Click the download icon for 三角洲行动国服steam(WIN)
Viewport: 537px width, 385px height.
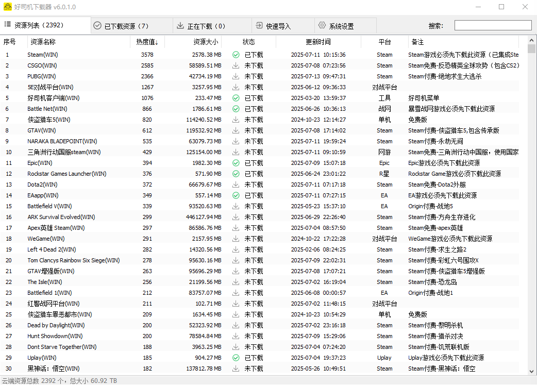tap(236, 152)
